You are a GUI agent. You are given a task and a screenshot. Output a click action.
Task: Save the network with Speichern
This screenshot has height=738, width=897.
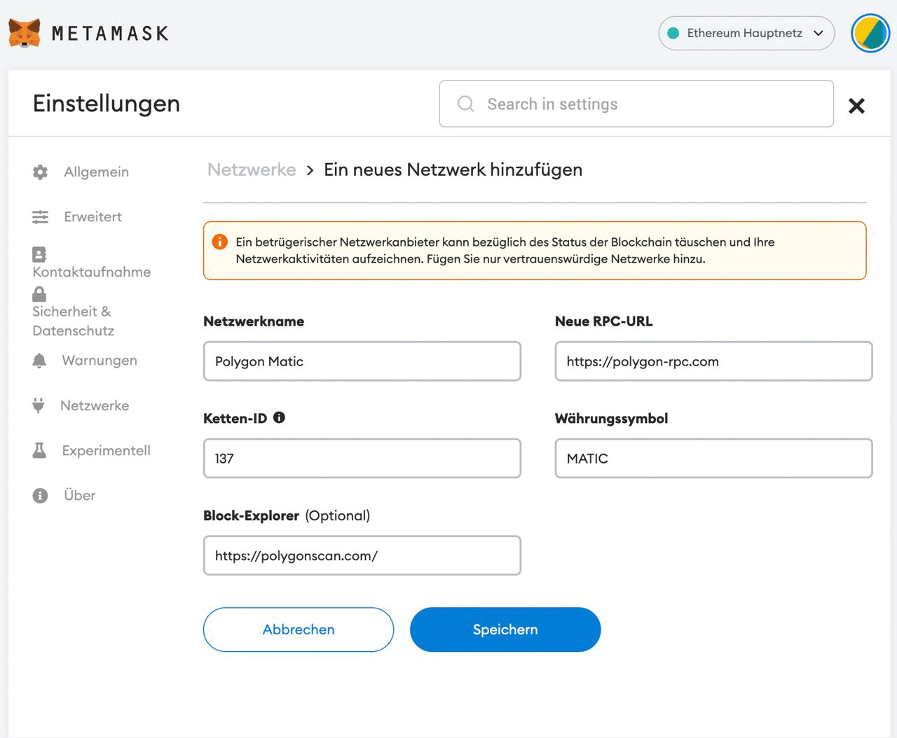505,629
